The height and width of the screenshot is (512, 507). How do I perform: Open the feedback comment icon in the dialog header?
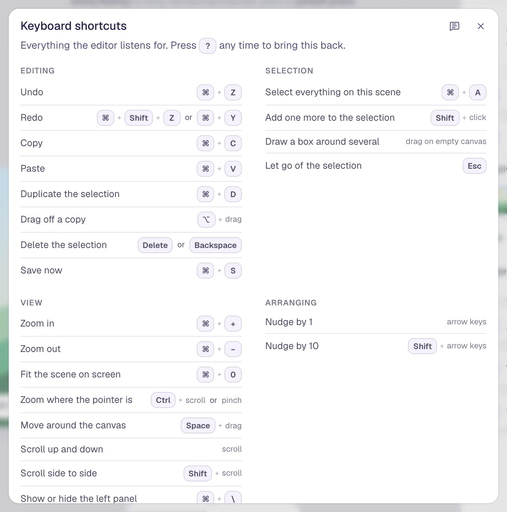[x=454, y=26]
